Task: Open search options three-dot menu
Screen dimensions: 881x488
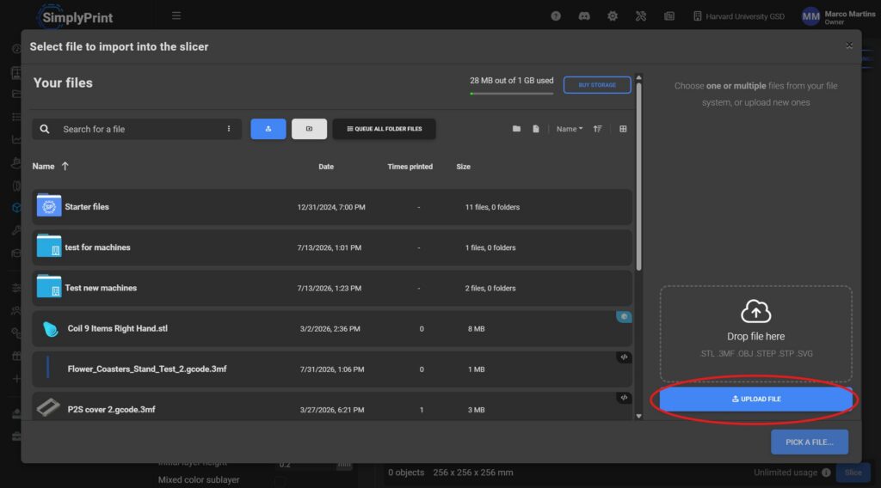Action: click(x=229, y=129)
